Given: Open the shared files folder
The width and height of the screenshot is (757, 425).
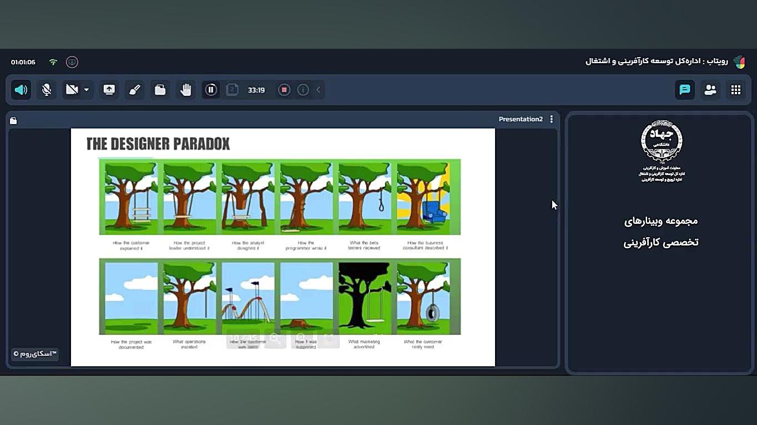Looking at the screenshot, I should [x=160, y=90].
